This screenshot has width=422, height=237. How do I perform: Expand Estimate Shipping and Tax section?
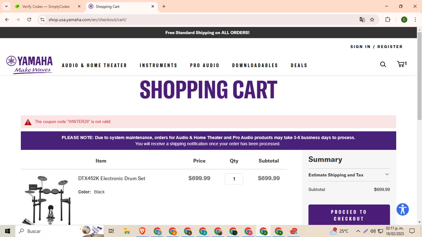[349, 175]
